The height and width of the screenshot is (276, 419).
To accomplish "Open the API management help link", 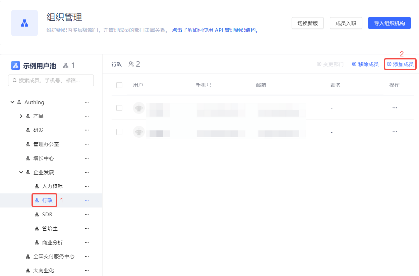I will pyautogui.click(x=215, y=30).
